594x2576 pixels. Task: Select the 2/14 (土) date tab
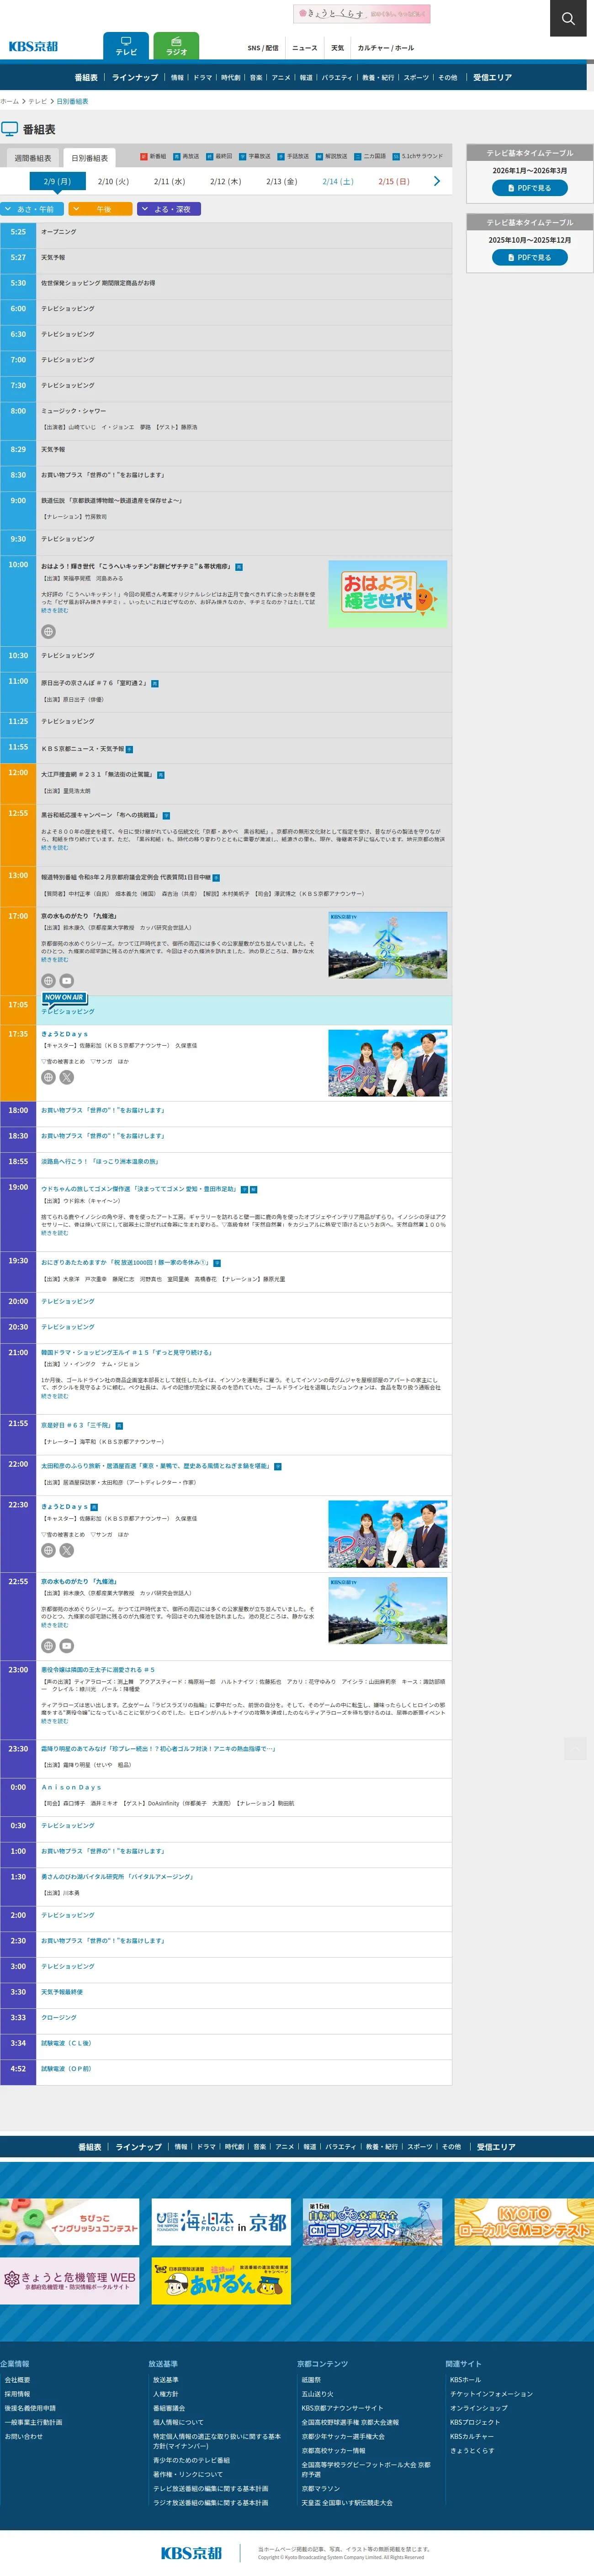(337, 181)
